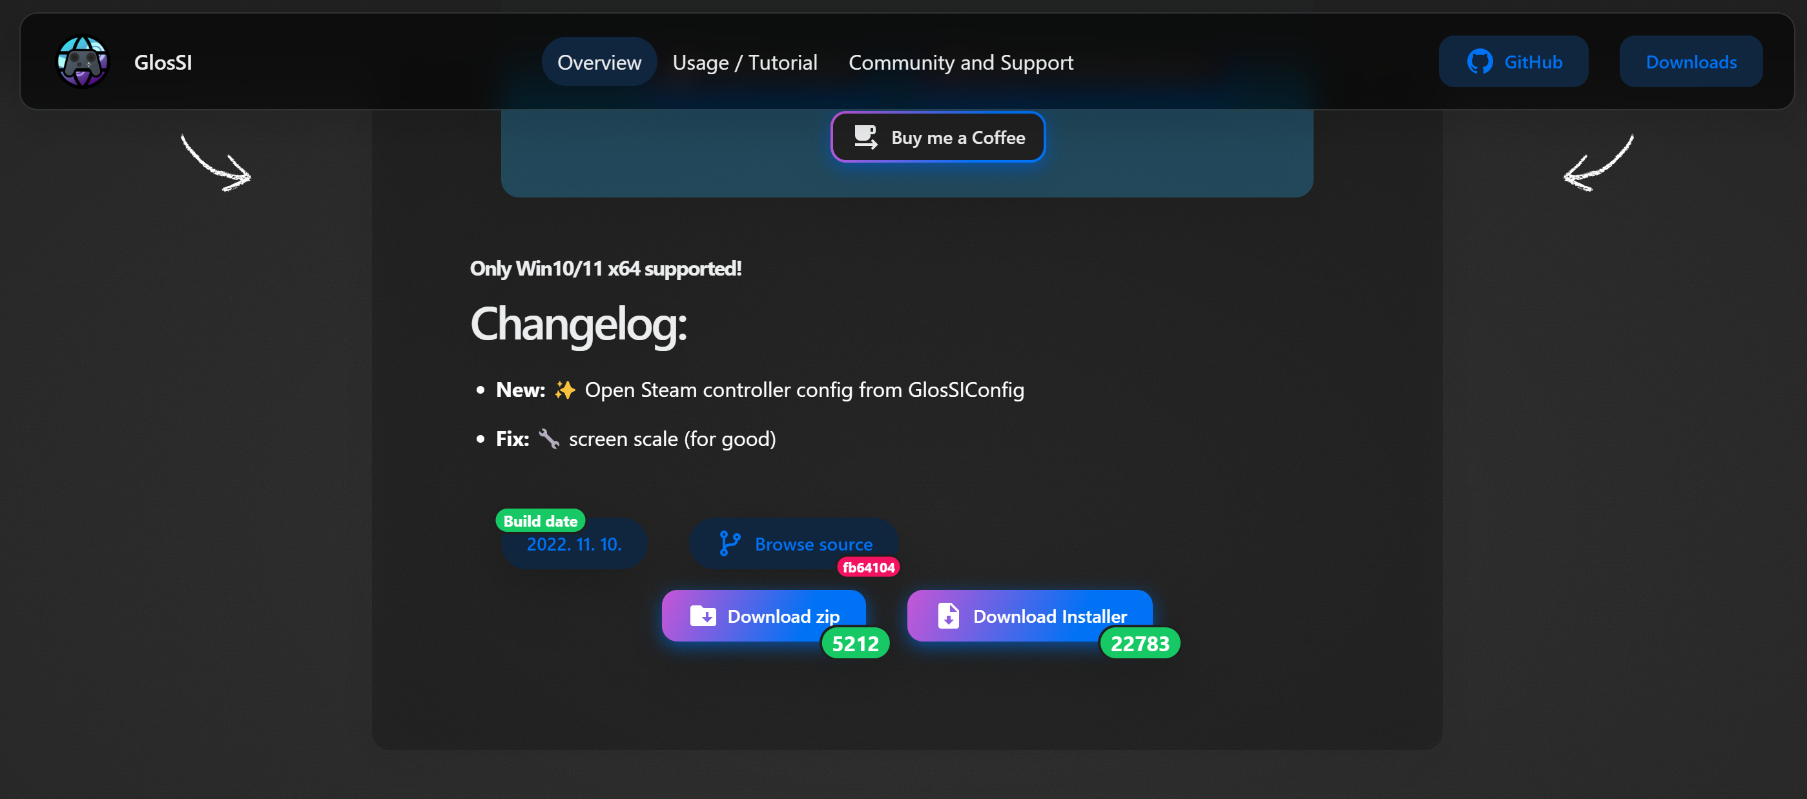Click the 2022. 11. 10. build date

573,544
